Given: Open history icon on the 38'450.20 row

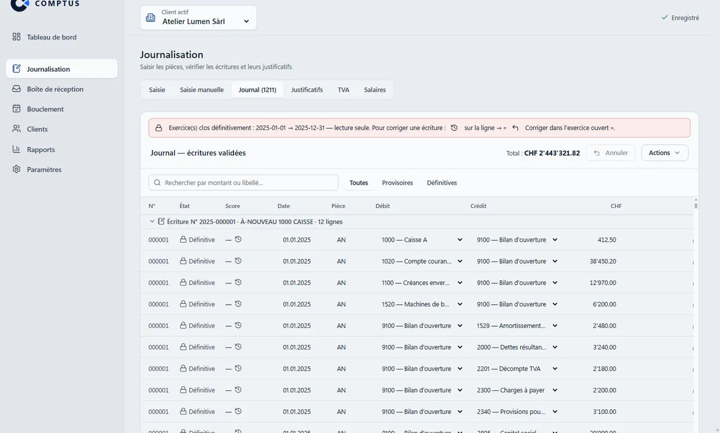Looking at the screenshot, I should tap(238, 261).
